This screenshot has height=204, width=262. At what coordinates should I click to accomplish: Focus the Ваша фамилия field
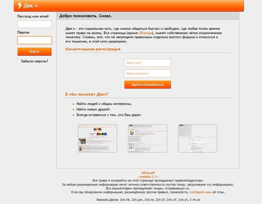coord(148,73)
